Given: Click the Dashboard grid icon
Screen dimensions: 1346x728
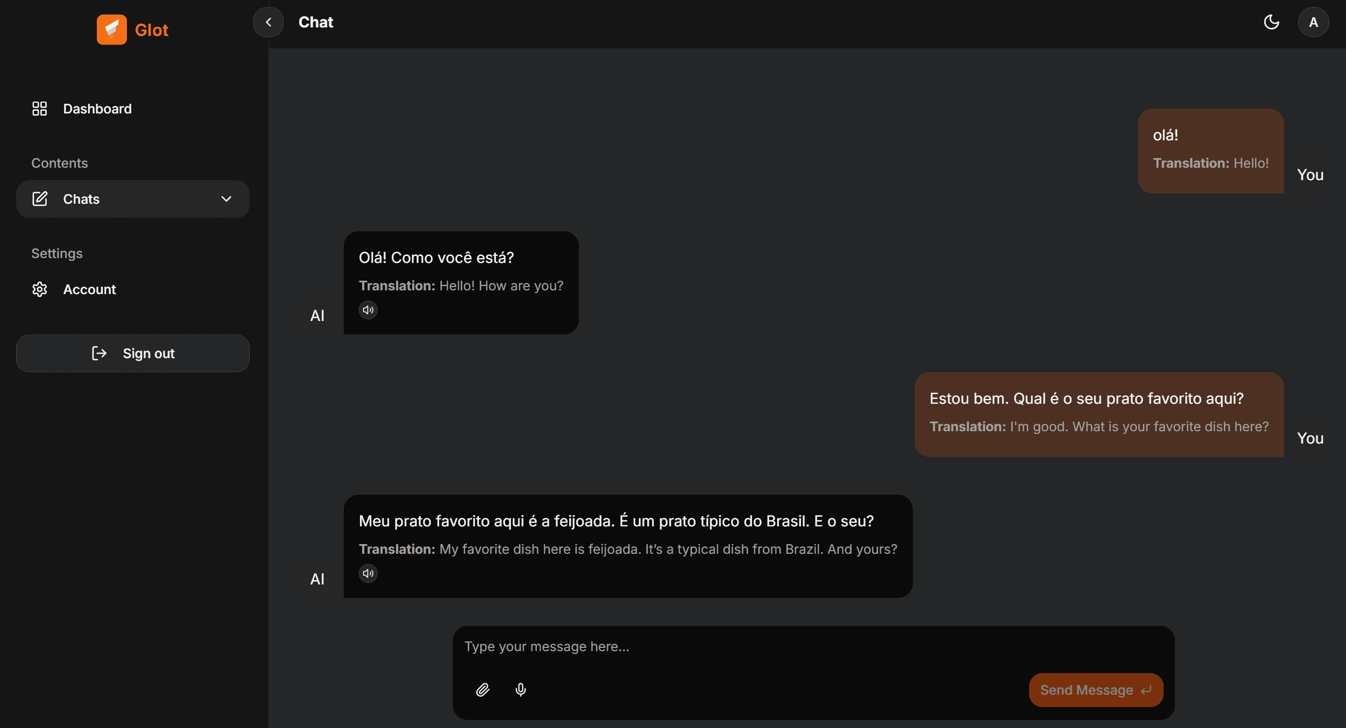Looking at the screenshot, I should [x=40, y=109].
